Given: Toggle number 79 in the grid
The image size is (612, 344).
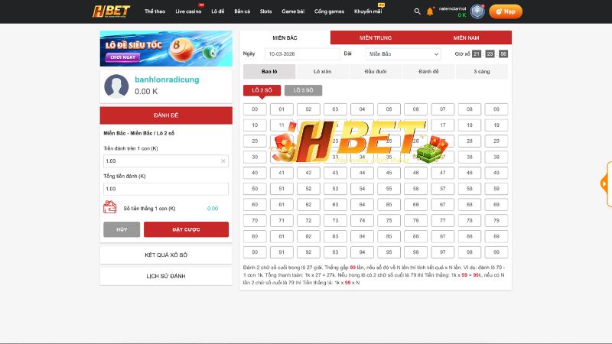Looking at the screenshot, I should click(x=496, y=220).
